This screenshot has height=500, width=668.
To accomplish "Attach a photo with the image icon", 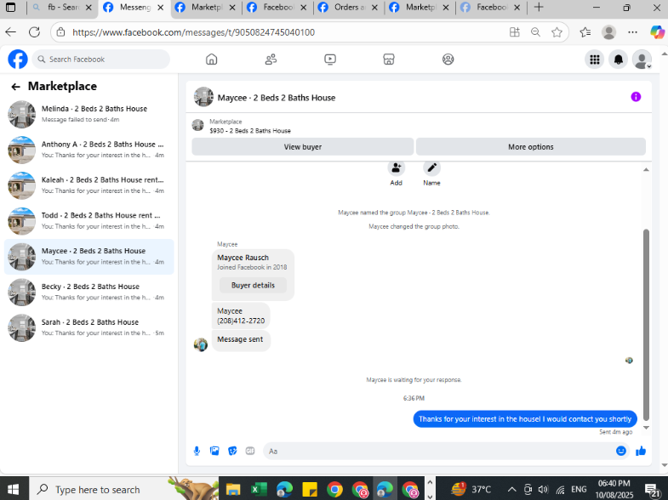I will point(214,451).
